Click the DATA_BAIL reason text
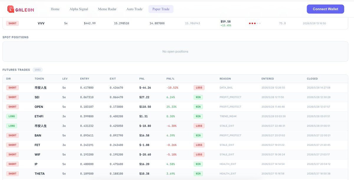This screenshot has height=180, width=354. click(227, 87)
